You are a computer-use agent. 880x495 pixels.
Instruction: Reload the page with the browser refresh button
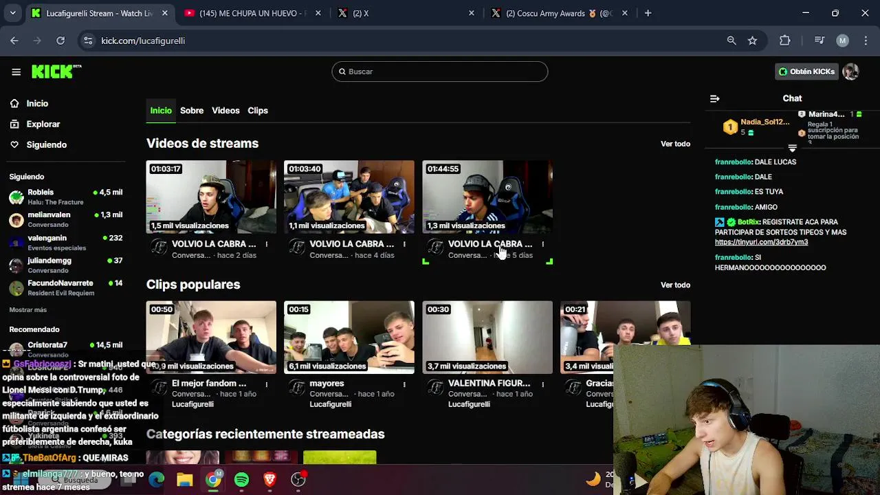tap(60, 41)
